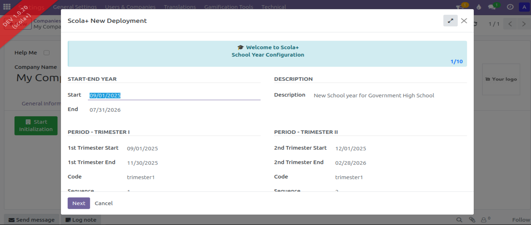This screenshot has height=225, width=531.
Task: Close the Scola+ New Deployment dialog
Action: pyautogui.click(x=464, y=21)
